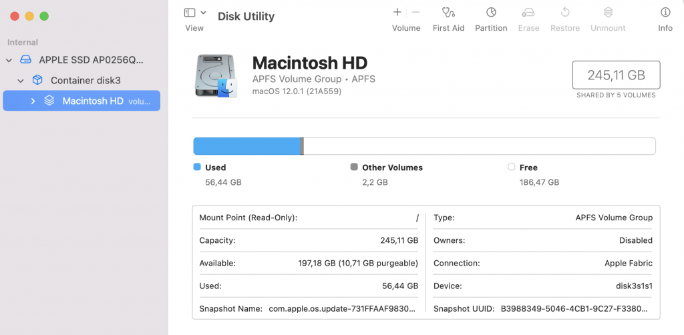Click 'SHARED BY 5 VOLUMES' caption
Viewport: 684px width, 335px height.
pyautogui.click(x=616, y=95)
